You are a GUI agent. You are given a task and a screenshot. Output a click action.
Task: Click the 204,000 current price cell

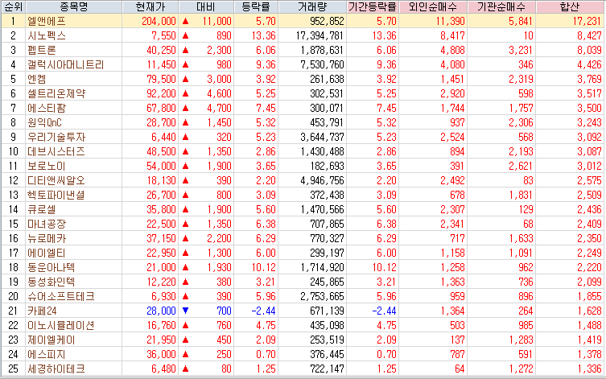[x=159, y=21]
